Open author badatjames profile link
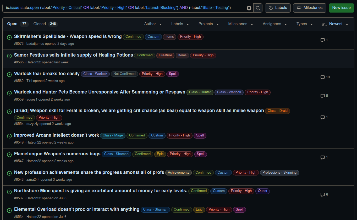The image size is (357, 220). [35, 44]
